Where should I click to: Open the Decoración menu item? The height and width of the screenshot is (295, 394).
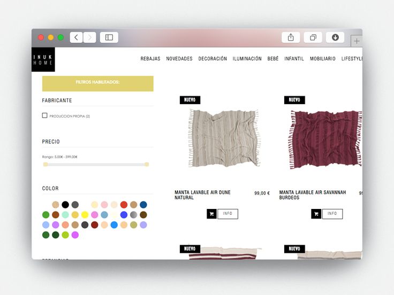pyautogui.click(x=213, y=59)
